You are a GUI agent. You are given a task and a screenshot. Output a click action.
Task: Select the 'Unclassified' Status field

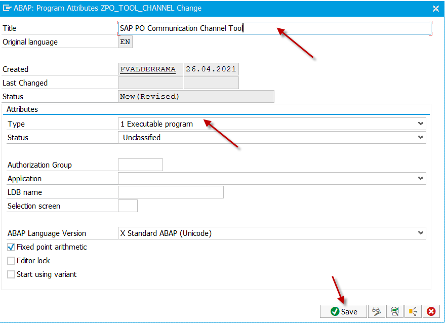point(272,137)
